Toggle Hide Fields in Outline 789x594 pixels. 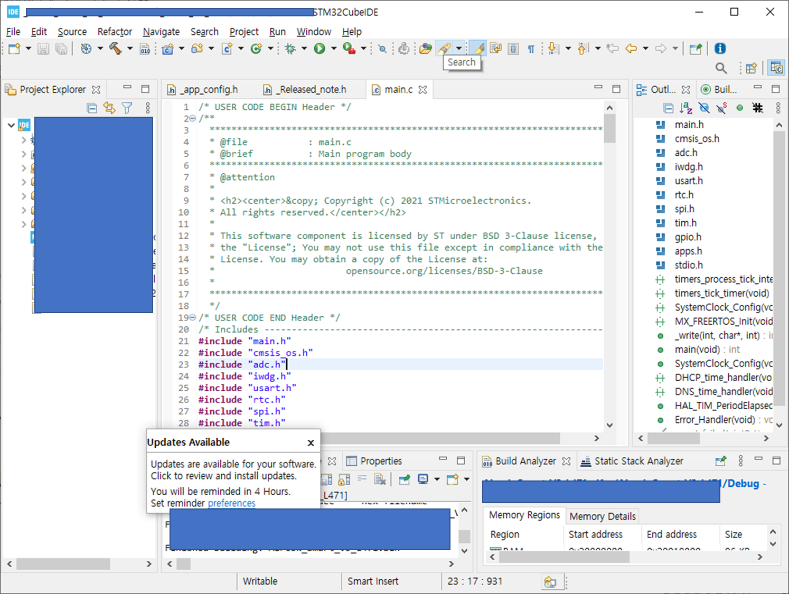[x=704, y=108]
